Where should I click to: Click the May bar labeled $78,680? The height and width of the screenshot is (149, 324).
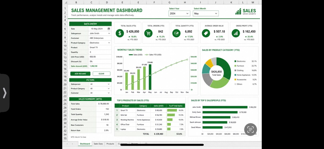coord(150,77)
